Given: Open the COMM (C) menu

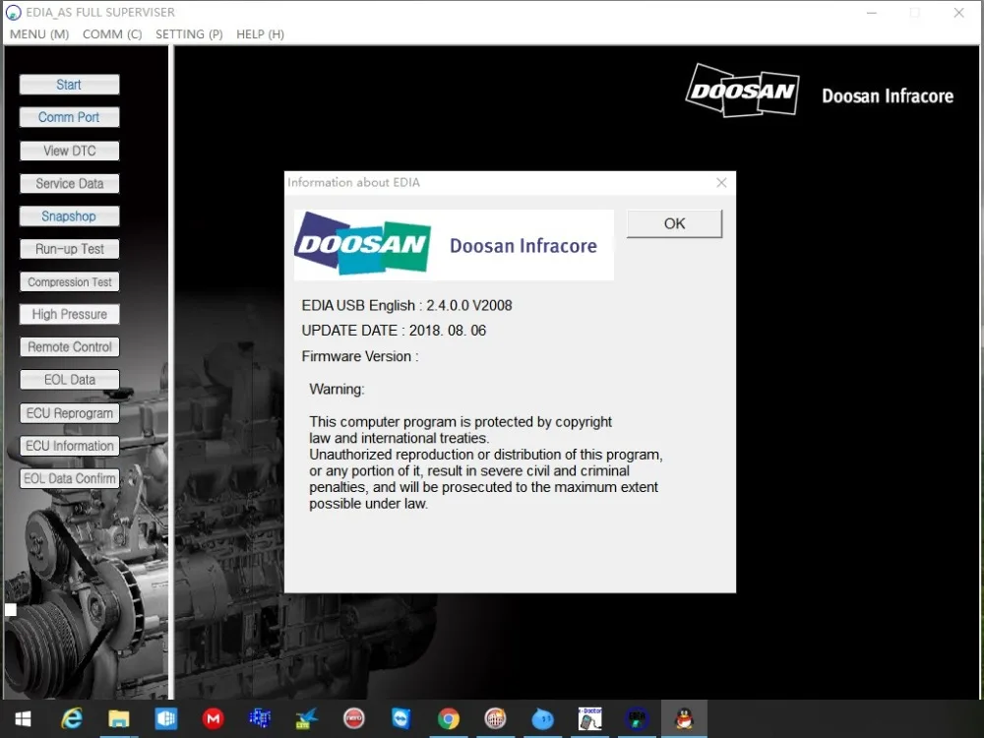Looking at the screenshot, I should tap(112, 33).
